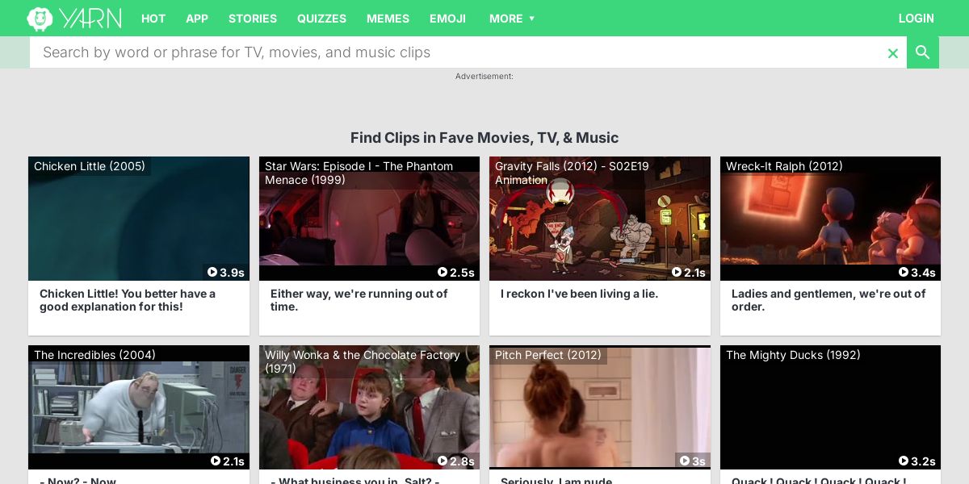Open the HOT menu item
The width and height of the screenshot is (969, 484).
tap(153, 19)
